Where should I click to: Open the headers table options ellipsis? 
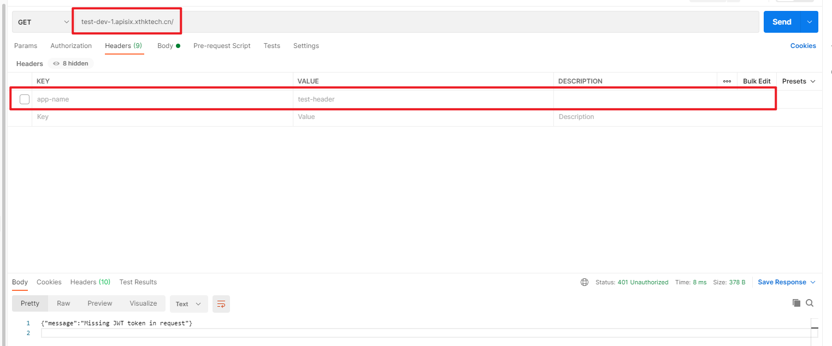pyautogui.click(x=727, y=81)
